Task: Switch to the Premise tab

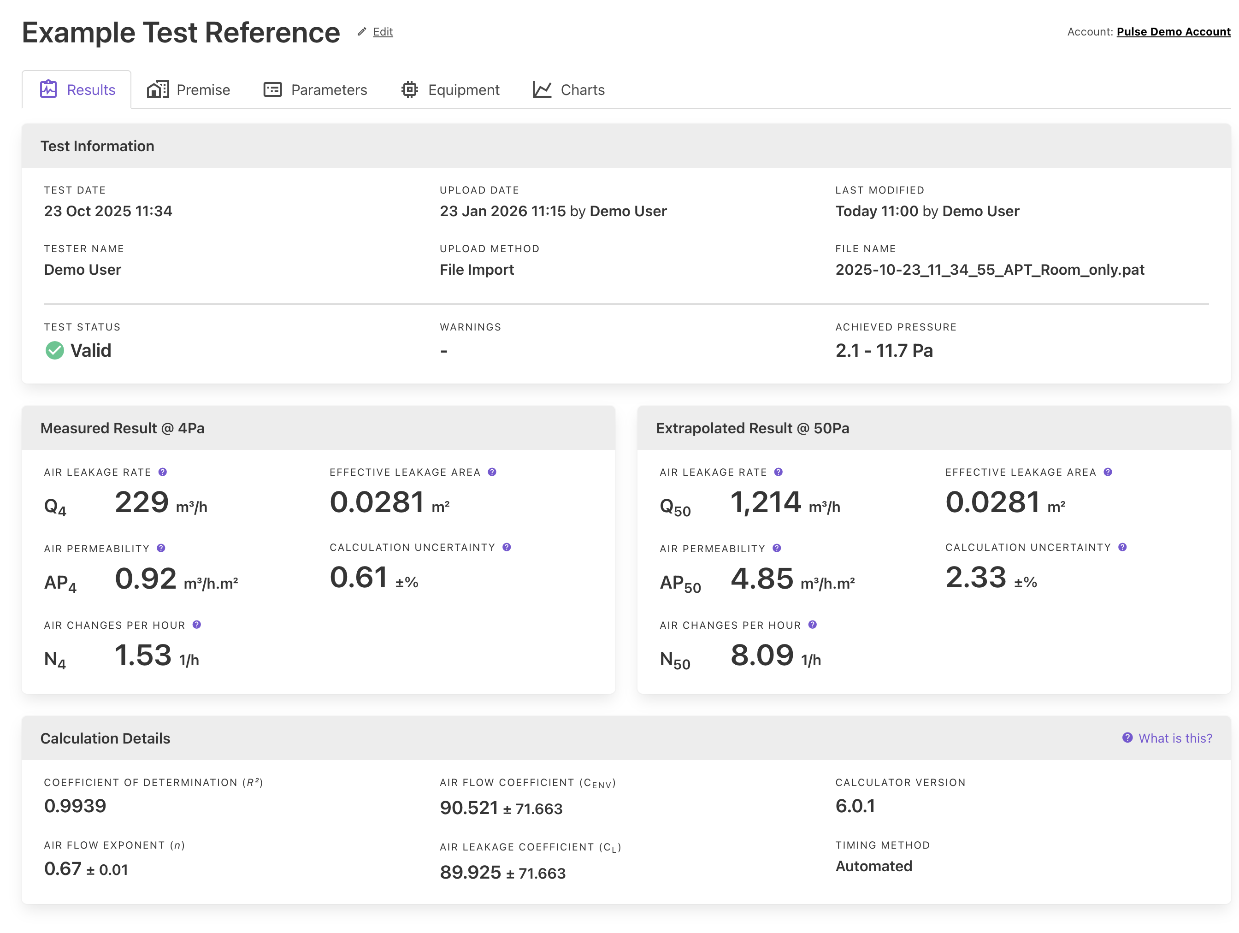Action: point(189,89)
